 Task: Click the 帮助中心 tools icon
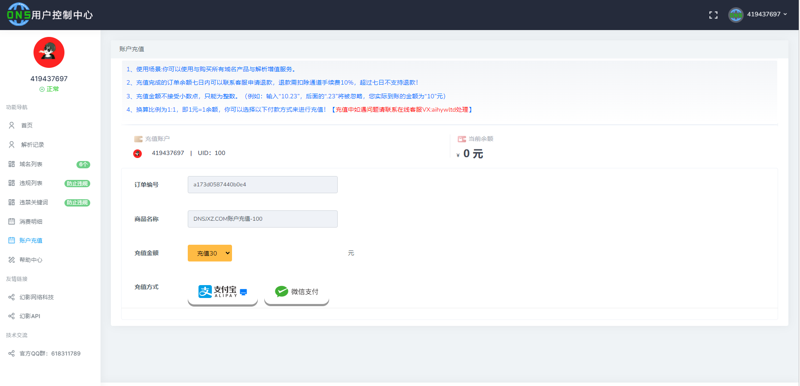point(12,260)
